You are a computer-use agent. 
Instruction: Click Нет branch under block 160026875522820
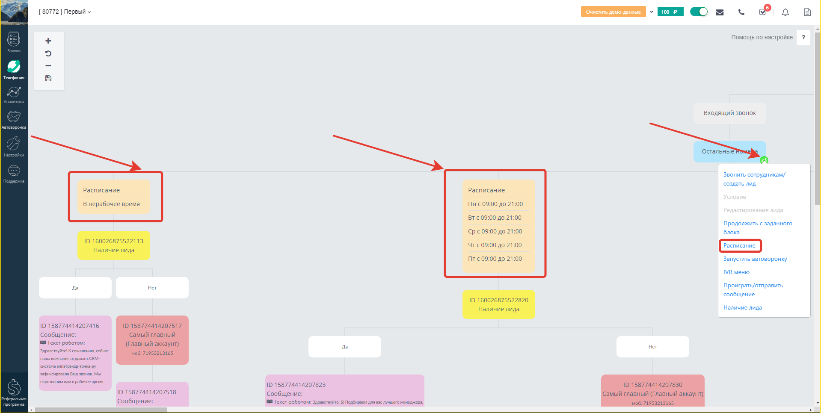653,347
